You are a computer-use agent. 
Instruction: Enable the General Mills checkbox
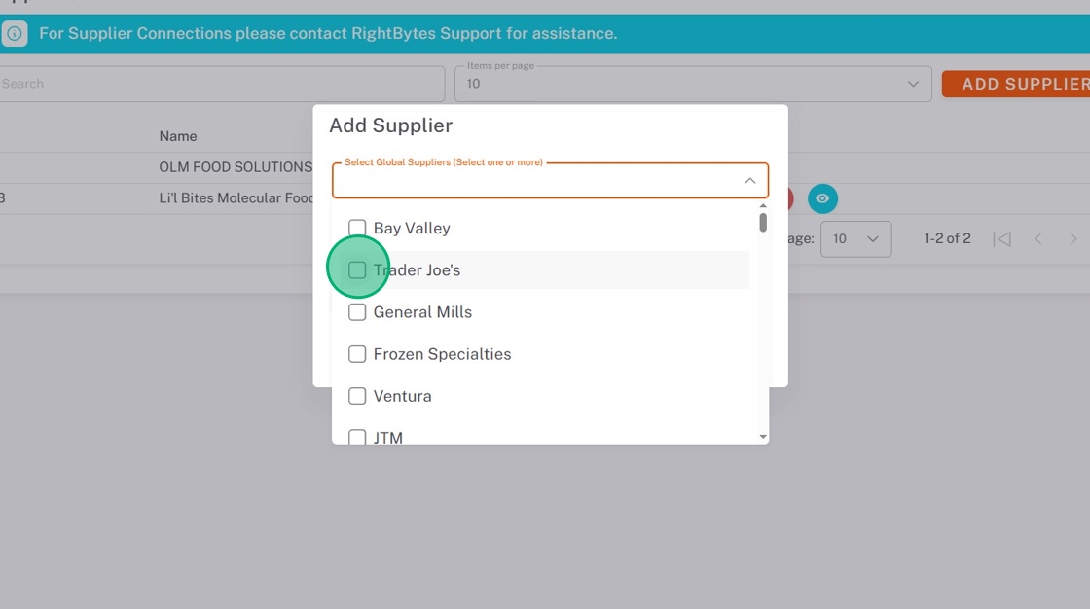(357, 312)
